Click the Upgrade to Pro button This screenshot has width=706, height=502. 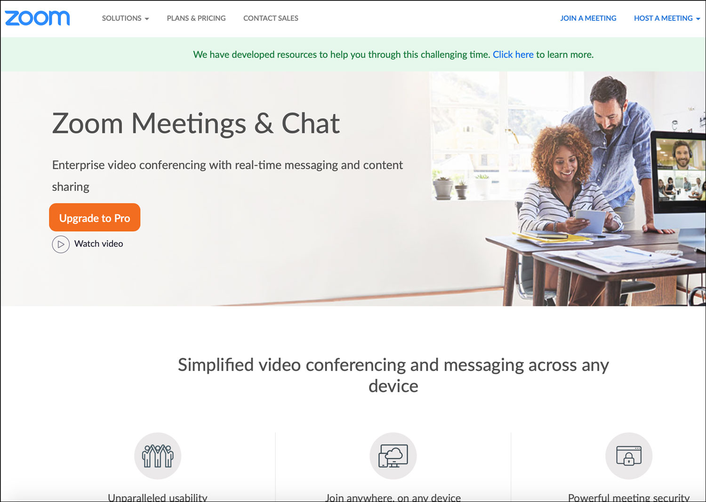95,217
